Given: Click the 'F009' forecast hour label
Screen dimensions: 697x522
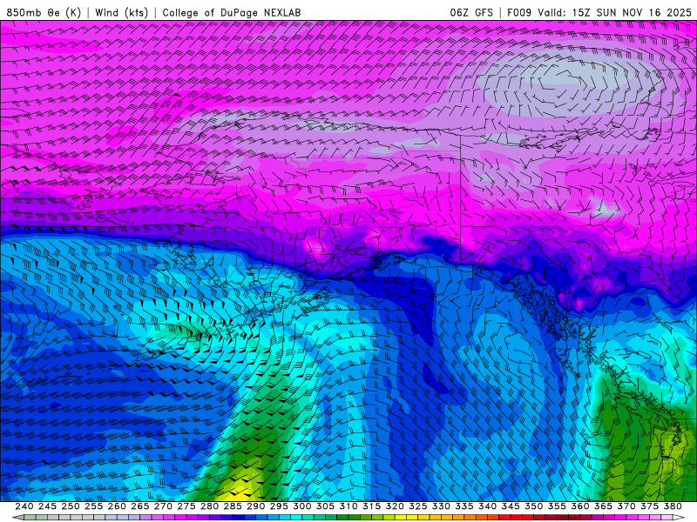Looking at the screenshot, I should (x=519, y=12).
